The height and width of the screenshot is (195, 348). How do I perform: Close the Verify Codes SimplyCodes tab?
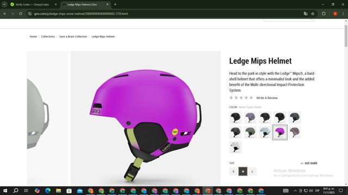pos(55,4)
